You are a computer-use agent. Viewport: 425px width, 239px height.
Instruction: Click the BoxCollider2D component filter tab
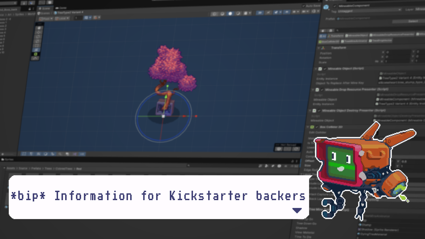coord(329,41)
